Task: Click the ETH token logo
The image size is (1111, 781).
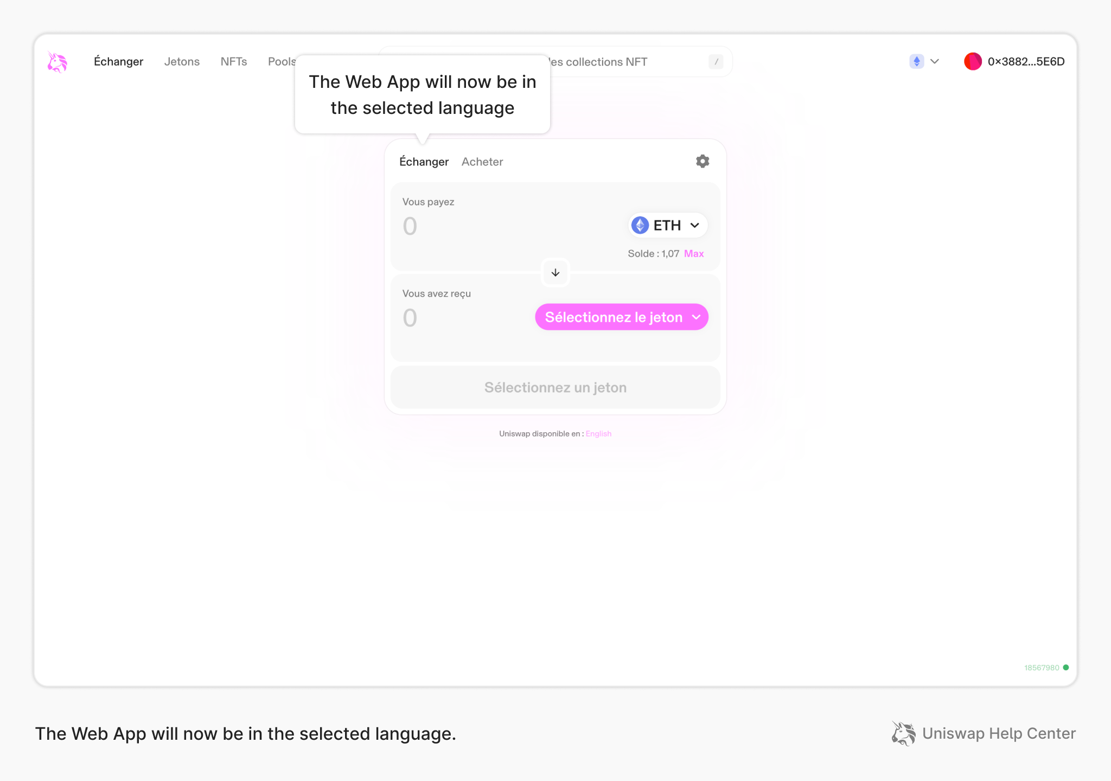Action: 640,225
